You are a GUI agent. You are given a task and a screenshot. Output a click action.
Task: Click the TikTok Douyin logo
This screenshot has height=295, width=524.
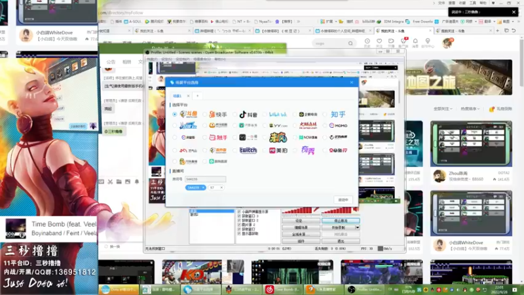pyautogui.click(x=248, y=114)
